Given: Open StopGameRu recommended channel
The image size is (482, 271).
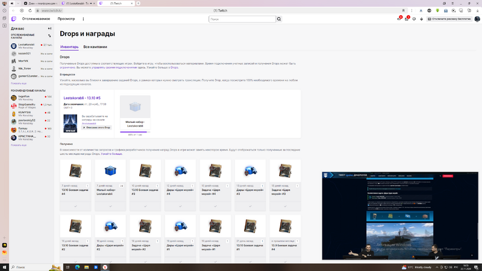Looking at the screenshot, I should coord(31,106).
